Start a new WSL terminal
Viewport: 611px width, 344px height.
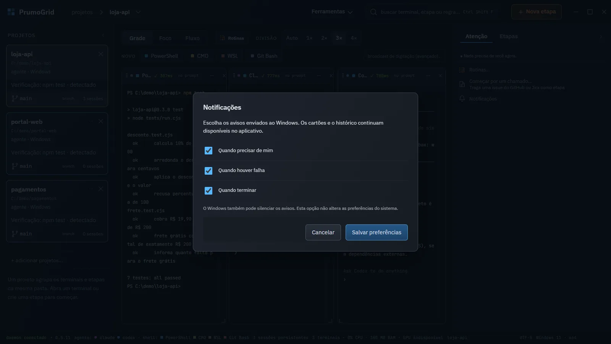click(x=230, y=56)
